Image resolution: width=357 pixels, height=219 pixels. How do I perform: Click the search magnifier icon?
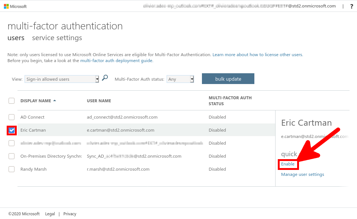pos(104,78)
